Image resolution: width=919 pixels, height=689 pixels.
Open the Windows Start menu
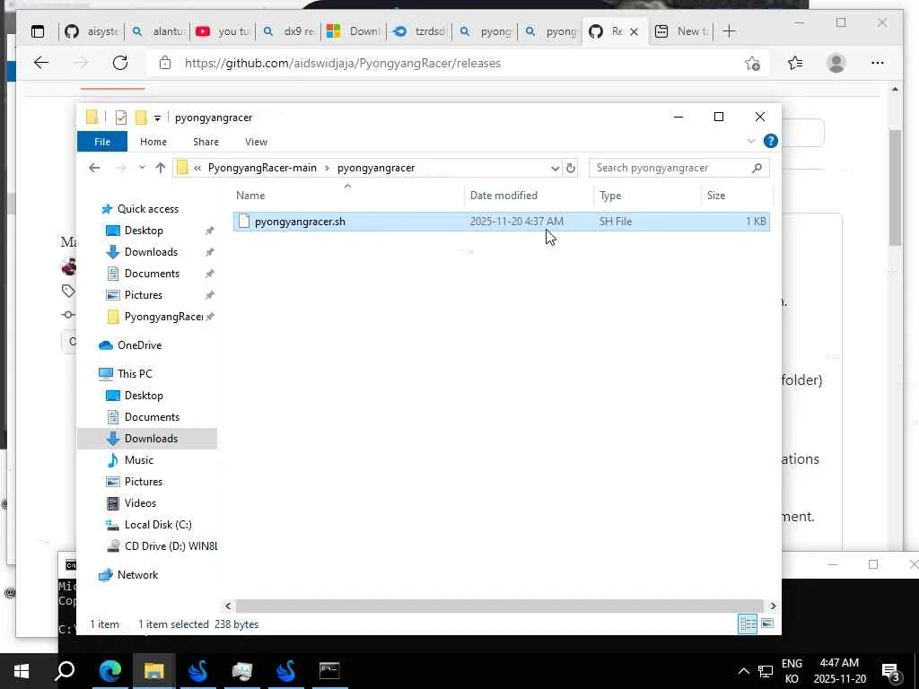[x=22, y=671]
